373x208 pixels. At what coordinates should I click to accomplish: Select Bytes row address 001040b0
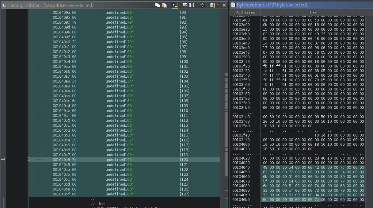241,200
